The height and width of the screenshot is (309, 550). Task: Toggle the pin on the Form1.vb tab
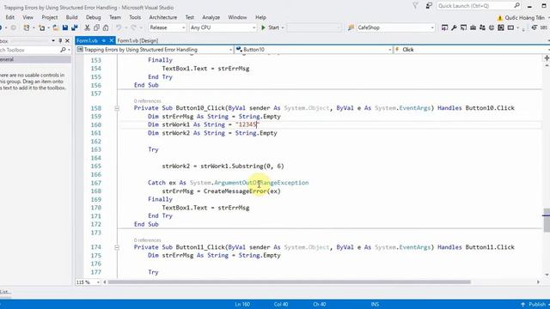104,40
